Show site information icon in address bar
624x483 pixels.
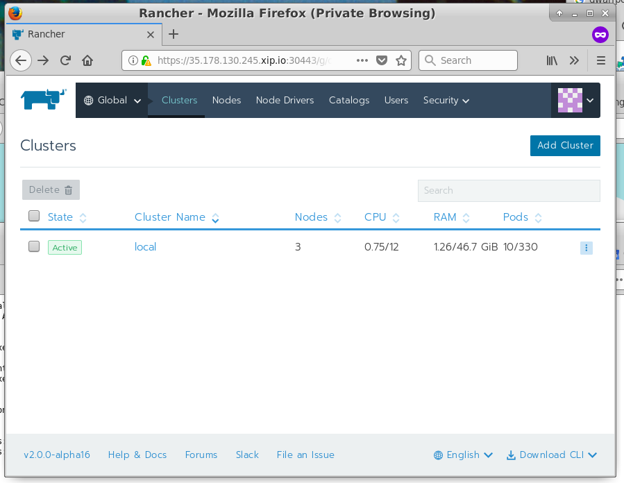(133, 60)
